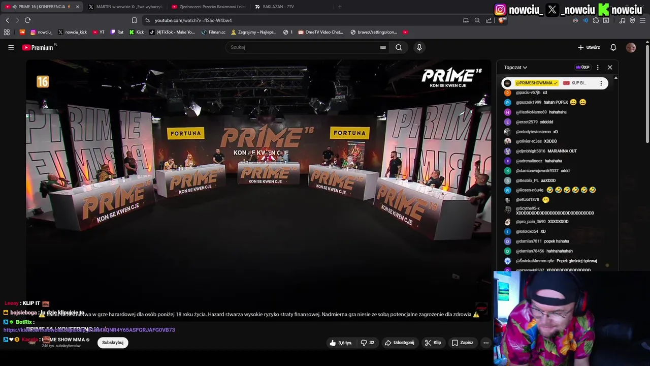Open the Brave main menu button
The height and width of the screenshot is (366, 650).
pos(643,20)
